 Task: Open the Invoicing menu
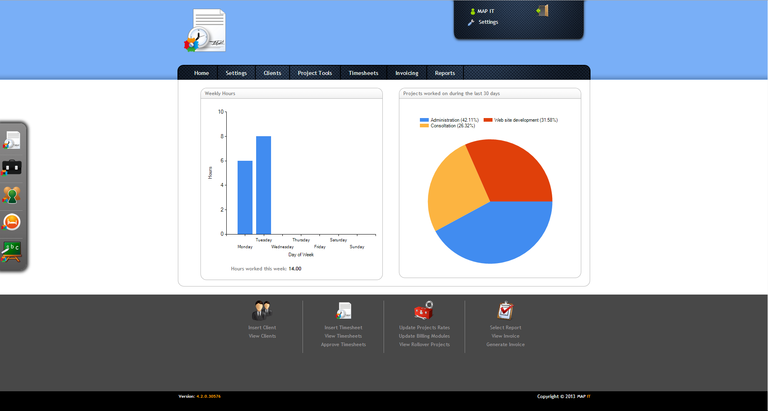point(407,73)
